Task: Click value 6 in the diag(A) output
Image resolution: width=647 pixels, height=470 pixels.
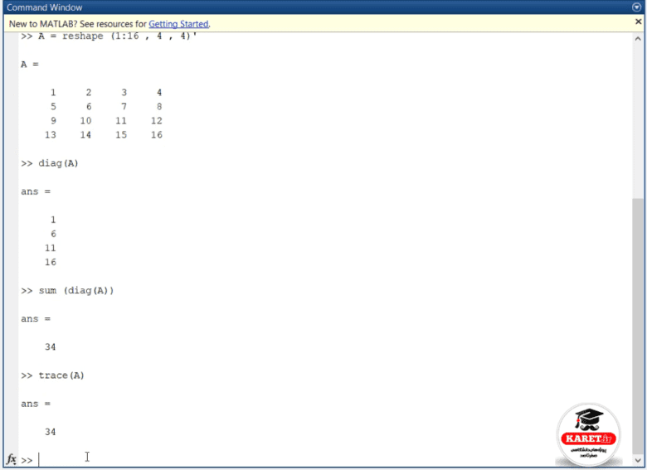Action: click(53, 234)
